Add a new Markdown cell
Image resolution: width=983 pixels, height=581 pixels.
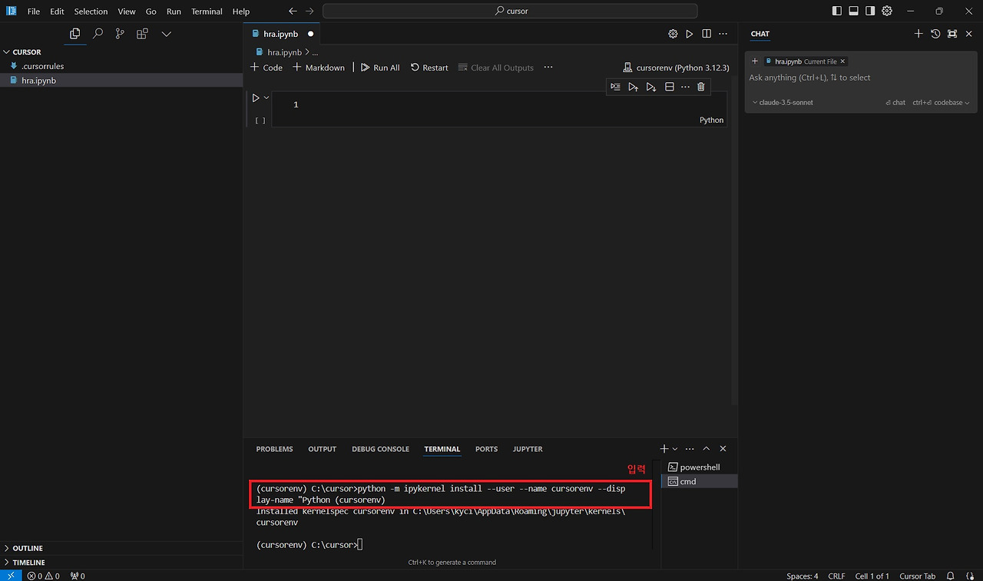(319, 68)
